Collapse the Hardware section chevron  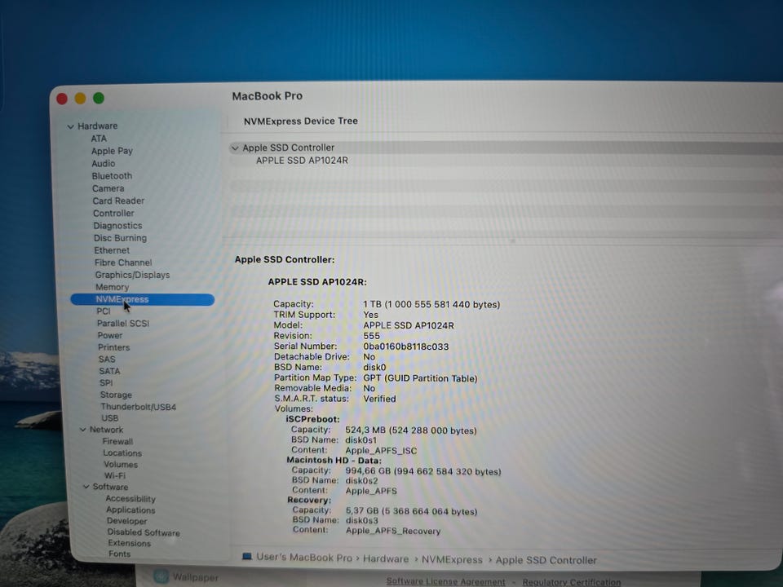tap(70, 127)
